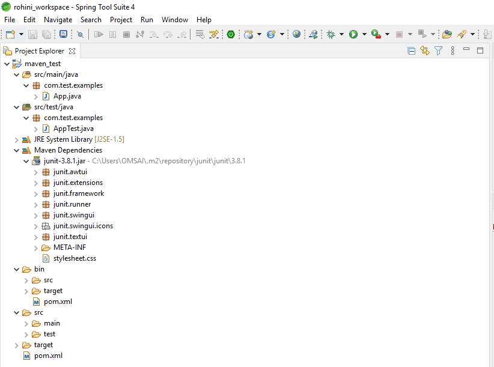The width and height of the screenshot is (494, 367).
Task: Expand JRE System Library node
Action: click(17, 140)
